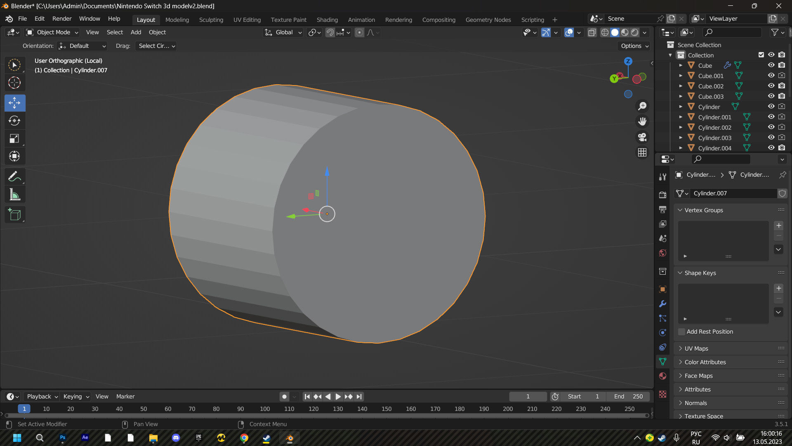
Task: Toggle the Collection checkbox in the outliner
Action: [761, 55]
